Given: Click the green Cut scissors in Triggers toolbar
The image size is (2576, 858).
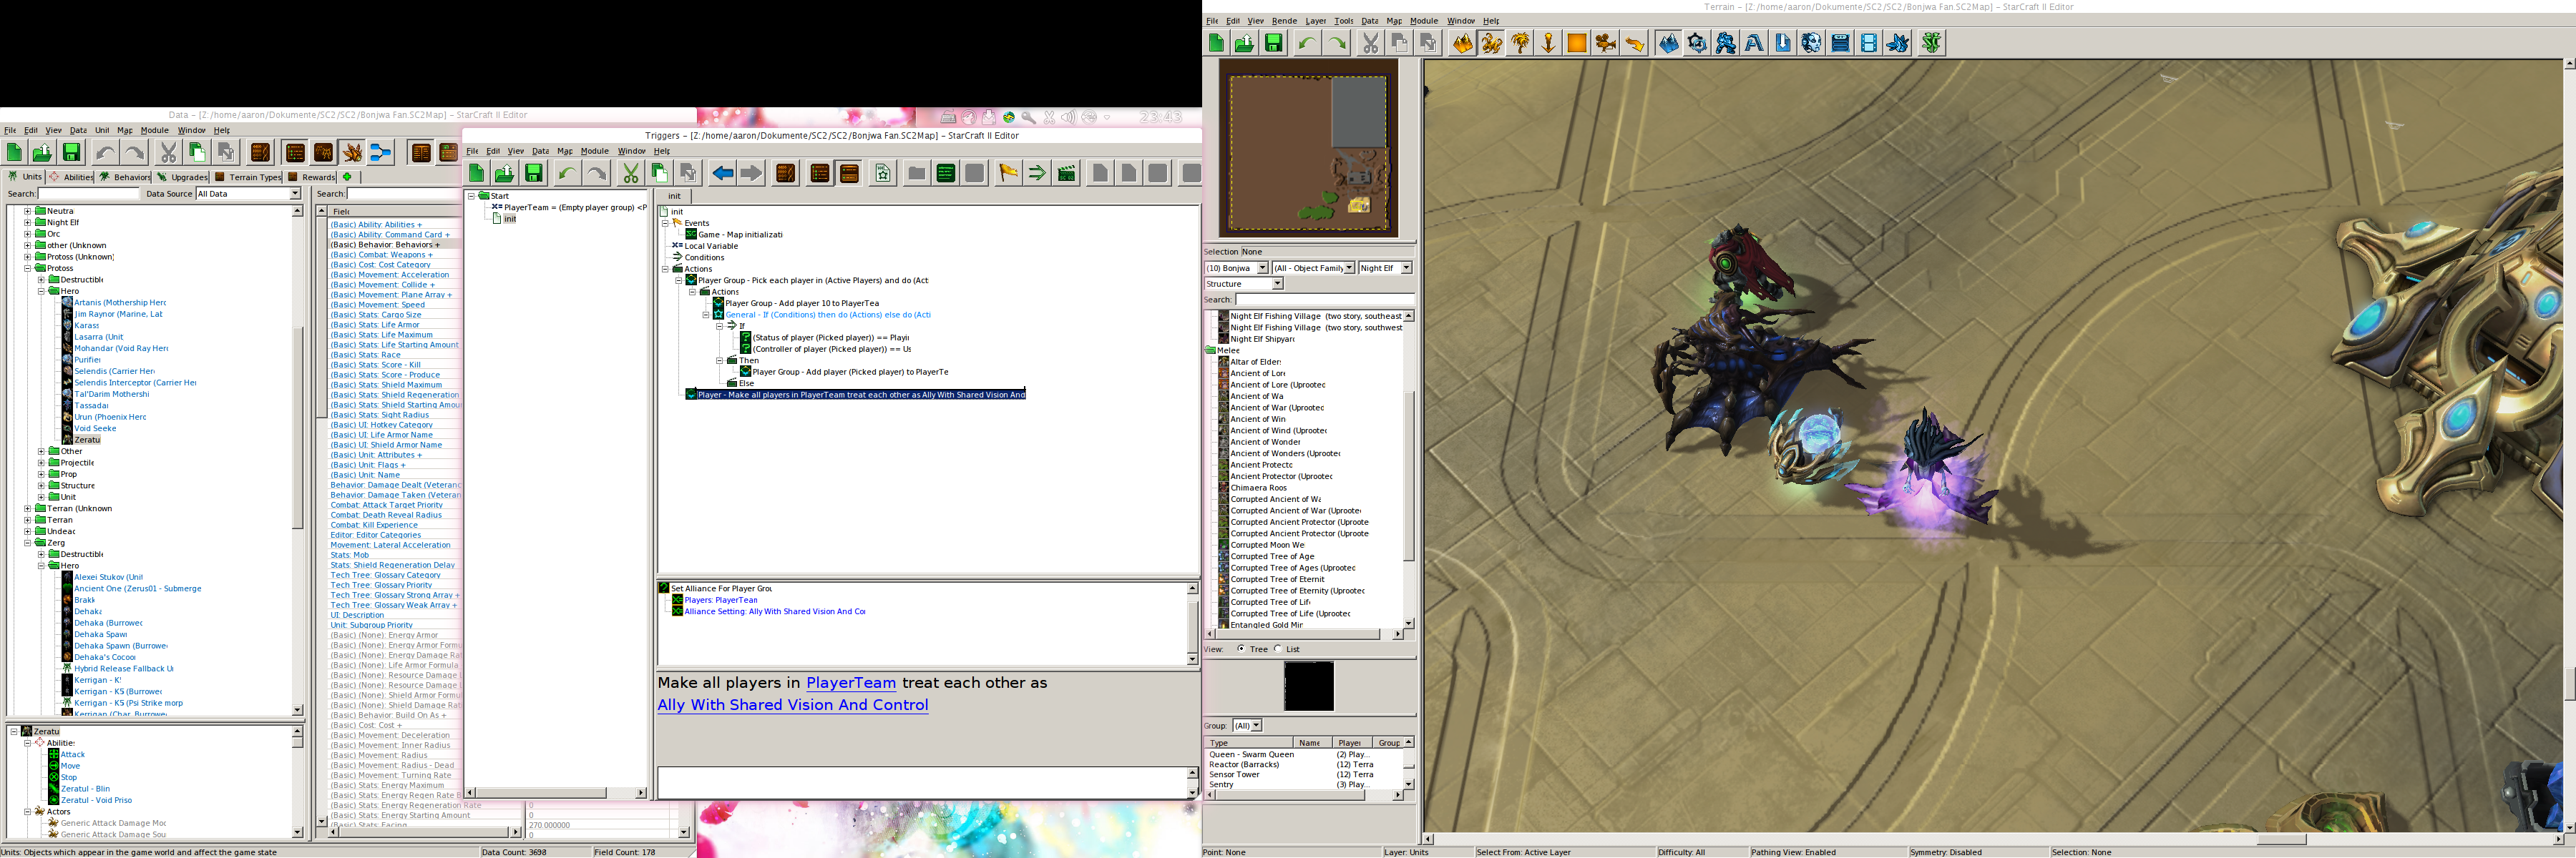Looking at the screenshot, I should 631,174.
